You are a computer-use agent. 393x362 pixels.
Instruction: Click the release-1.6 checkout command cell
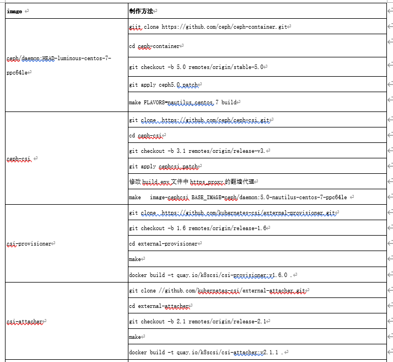pyautogui.click(x=257, y=228)
